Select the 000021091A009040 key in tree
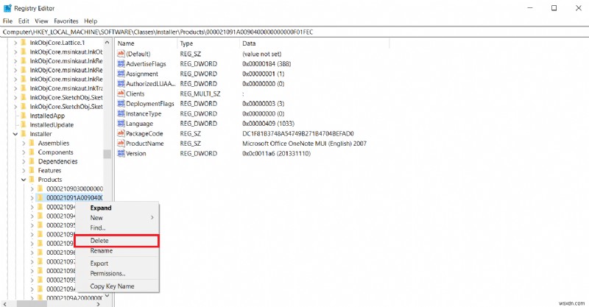The width and height of the screenshot is (589, 307). pos(74,197)
